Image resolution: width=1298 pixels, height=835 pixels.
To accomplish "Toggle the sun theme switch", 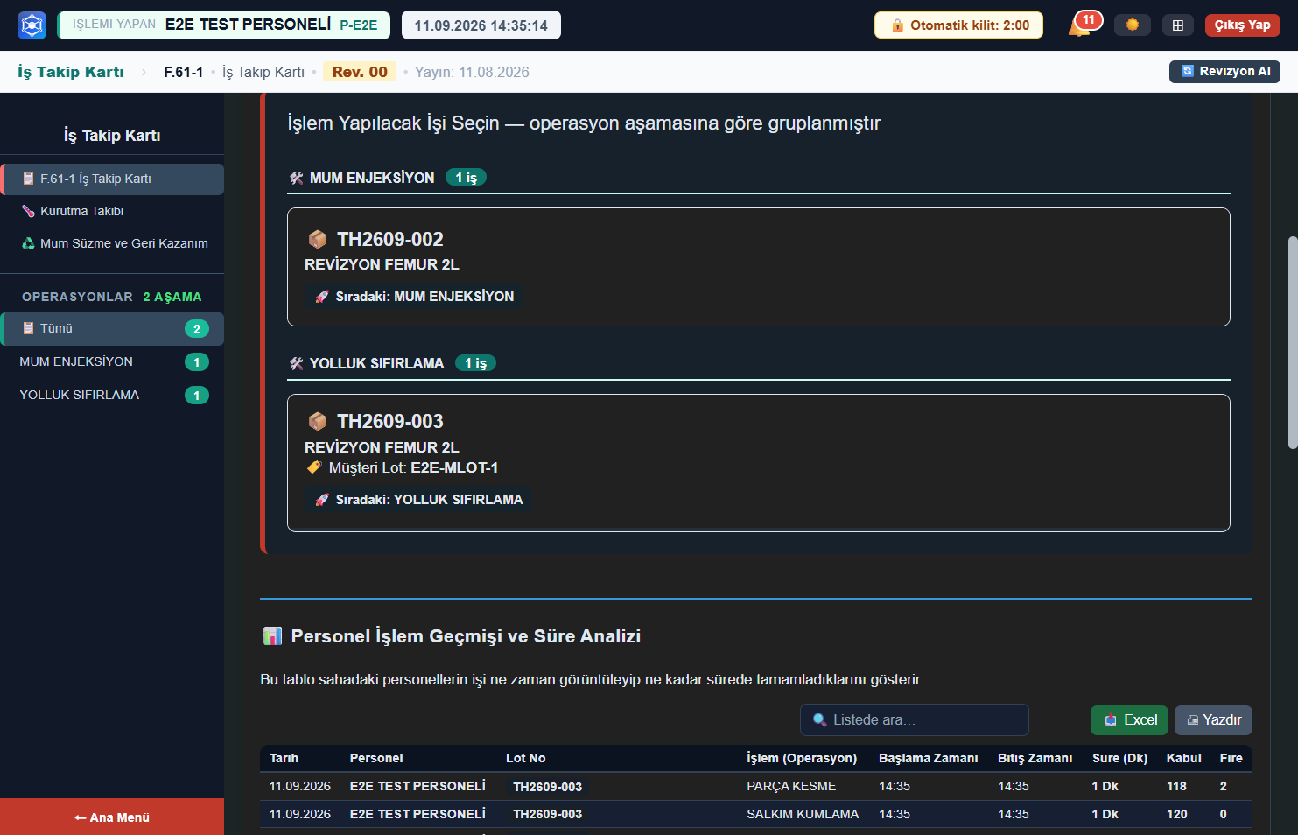I will coord(1133,25).
